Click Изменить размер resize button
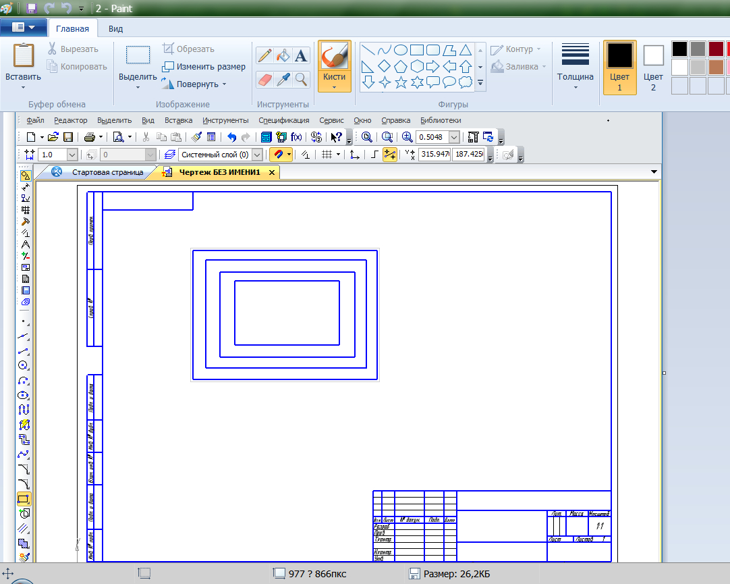This screenshot has height=584, width=730. click(204, 67)
